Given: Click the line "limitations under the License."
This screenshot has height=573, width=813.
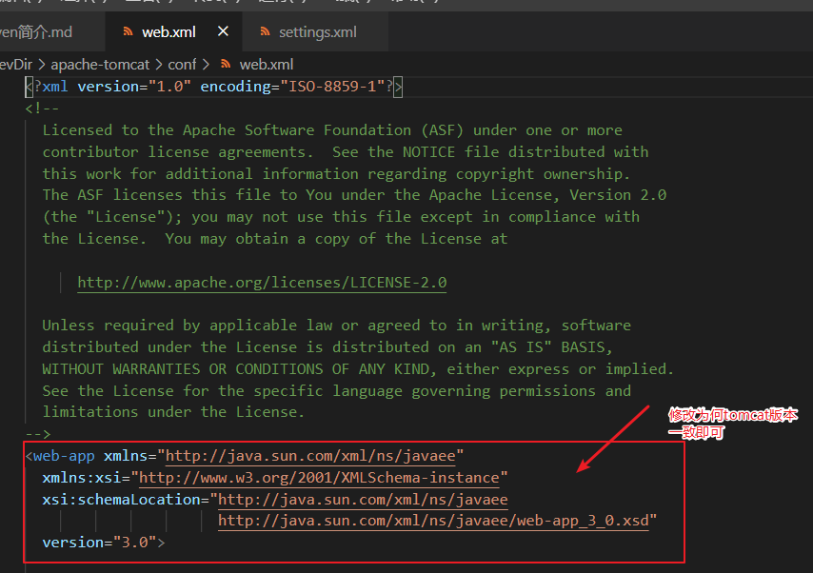Looking at the screenshot, I should pos(173,412).
